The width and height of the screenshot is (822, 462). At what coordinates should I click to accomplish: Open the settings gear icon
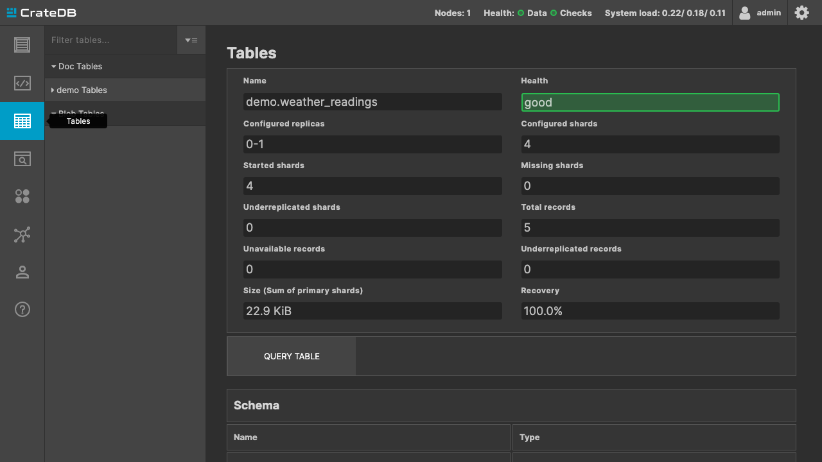pyautogui.click(x=801, y=12)
